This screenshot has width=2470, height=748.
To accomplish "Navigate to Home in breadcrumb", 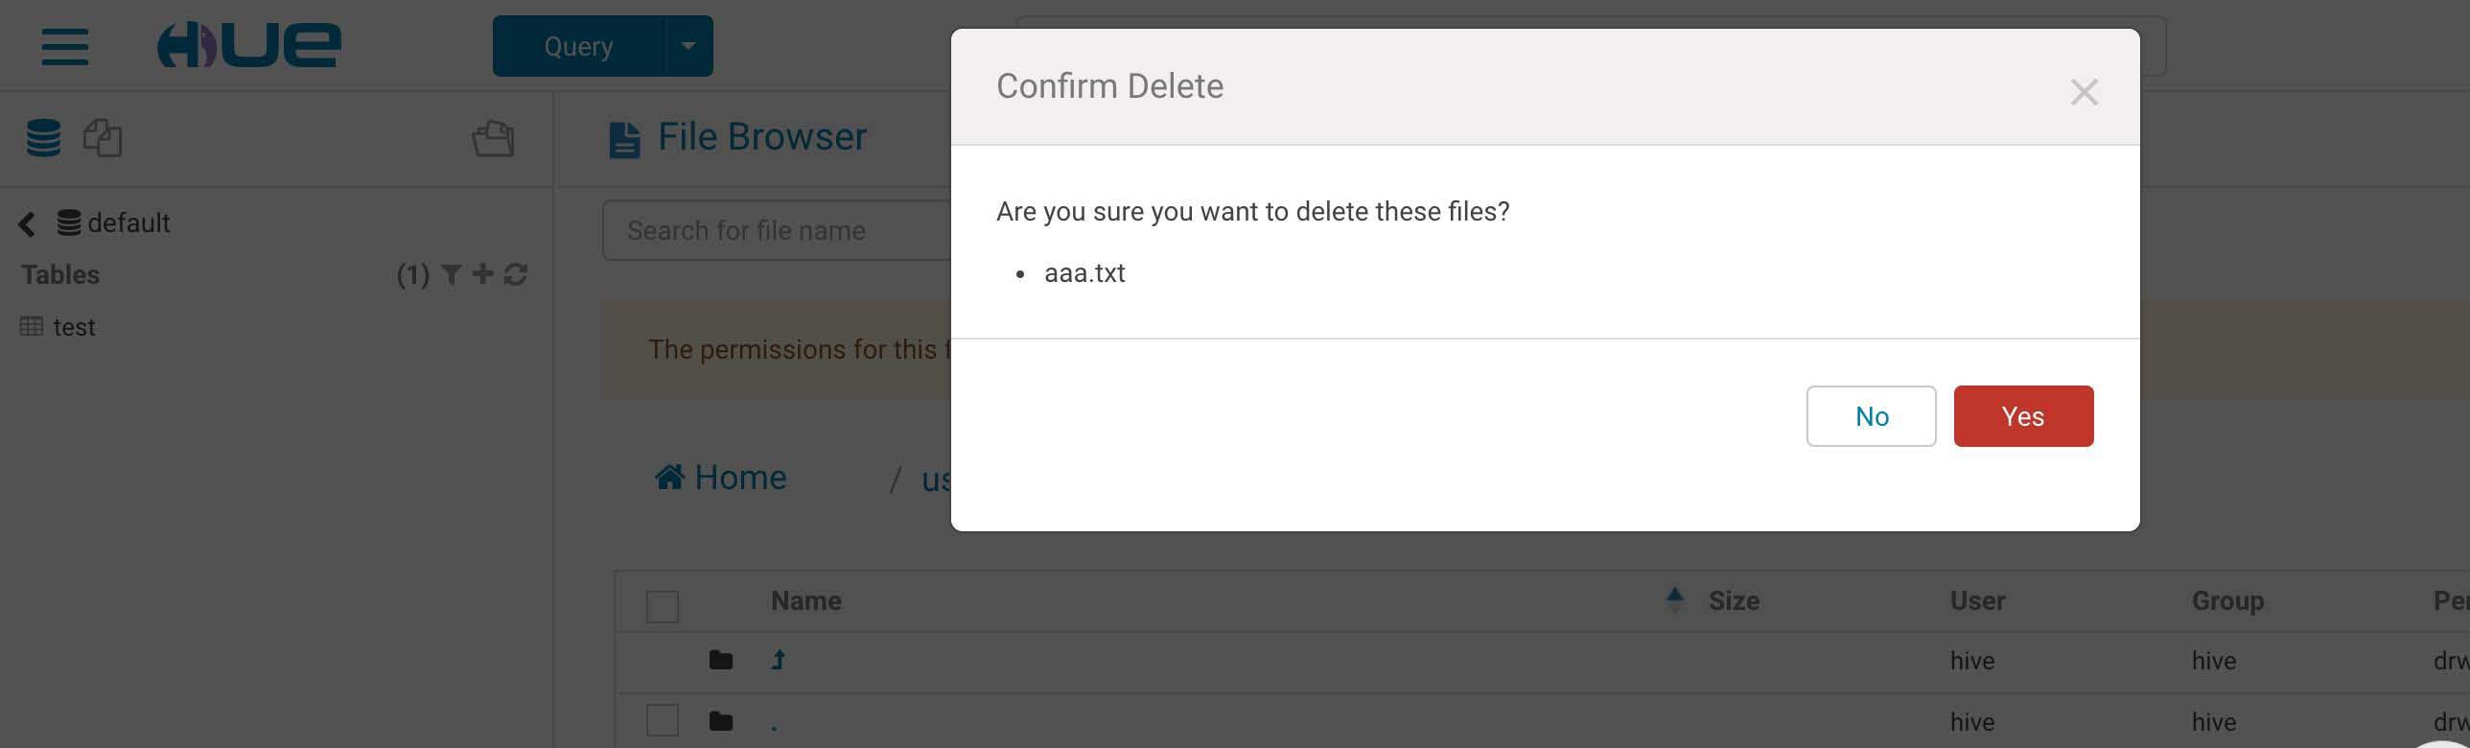I will pos(721,478).
